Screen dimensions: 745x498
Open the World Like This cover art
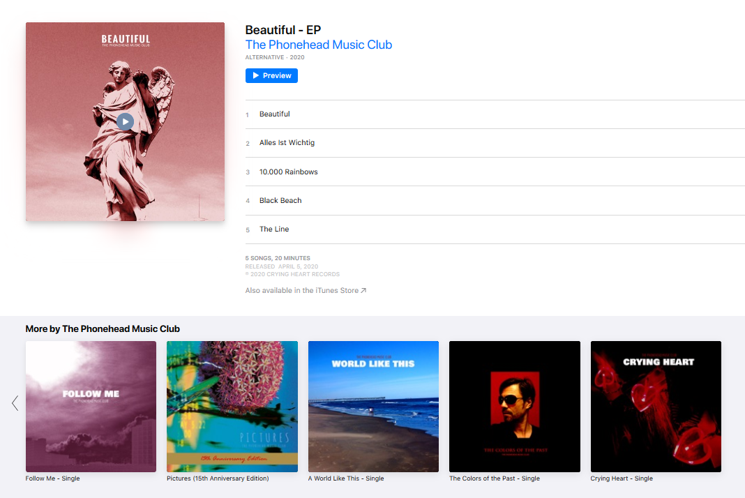coord(373,407)
